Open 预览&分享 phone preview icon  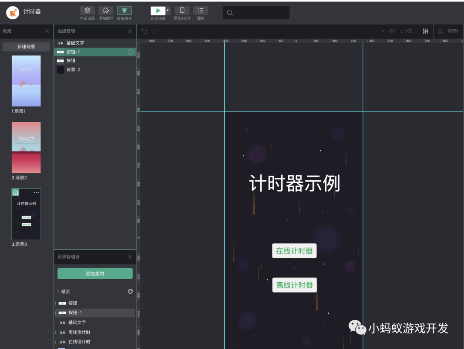point(182,10)
